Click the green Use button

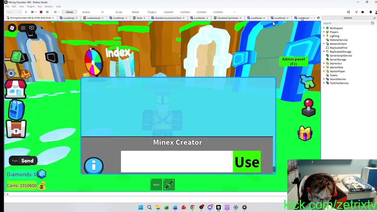pyautogui.click(x=247, y=162)
